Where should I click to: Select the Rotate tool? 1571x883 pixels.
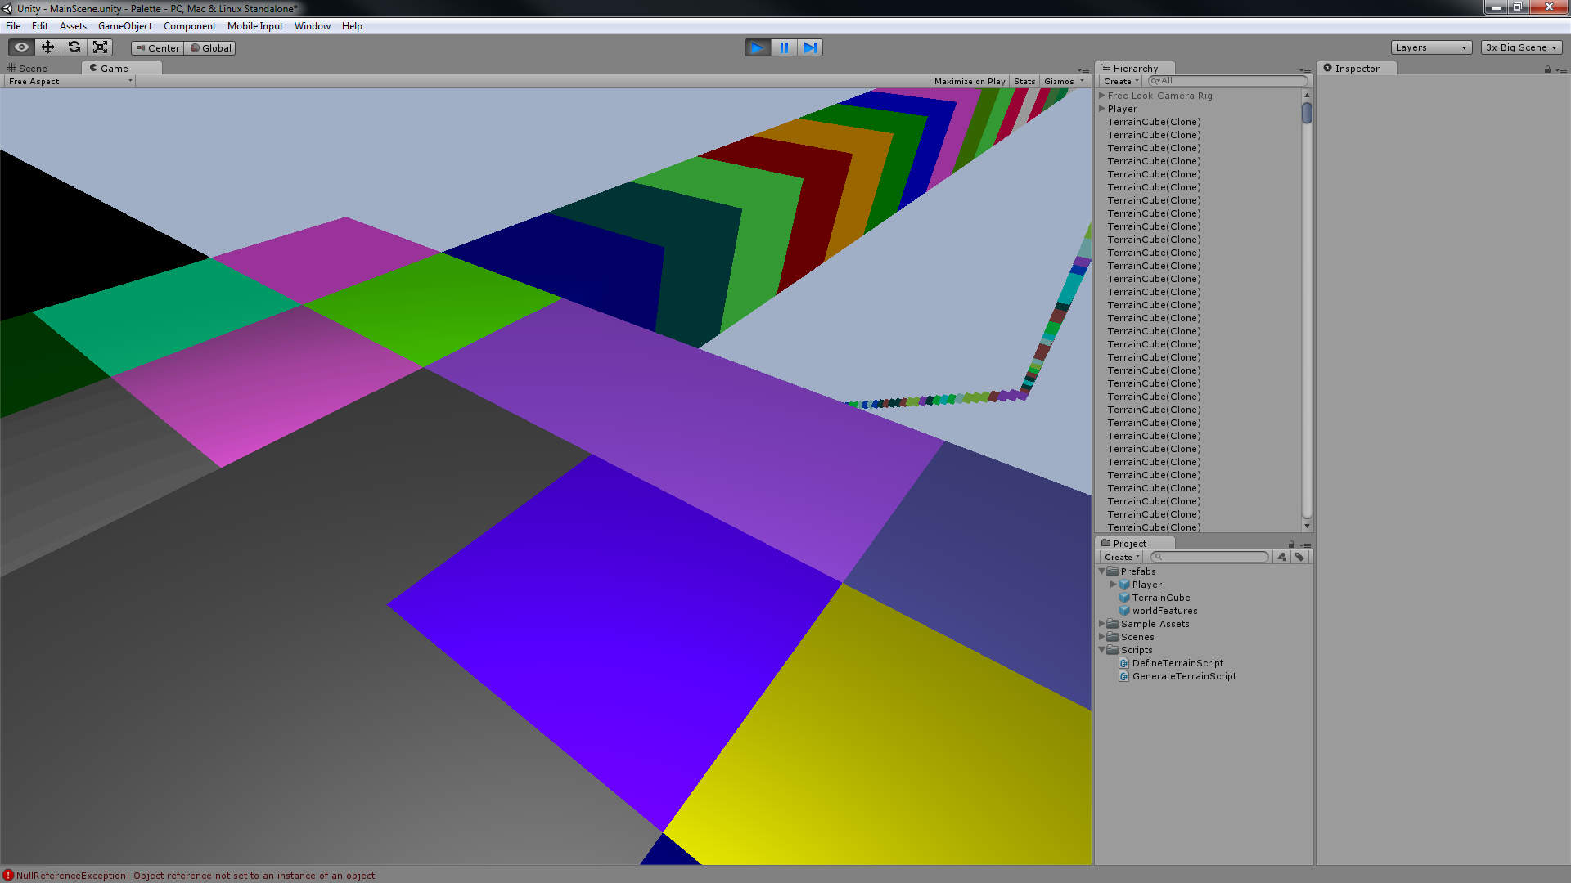click(x=74, y=47)
